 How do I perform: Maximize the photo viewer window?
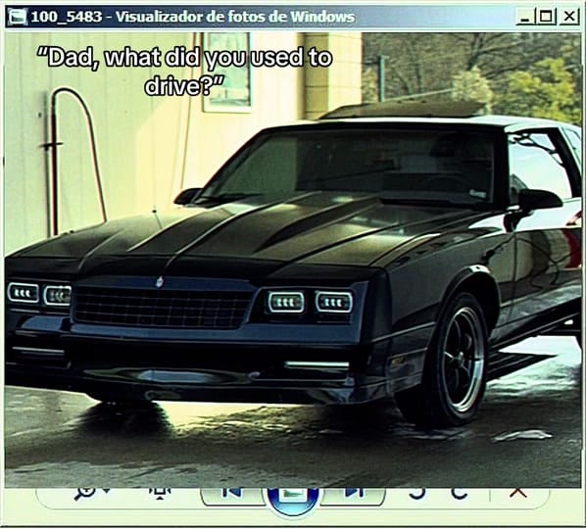pos(546,17)
